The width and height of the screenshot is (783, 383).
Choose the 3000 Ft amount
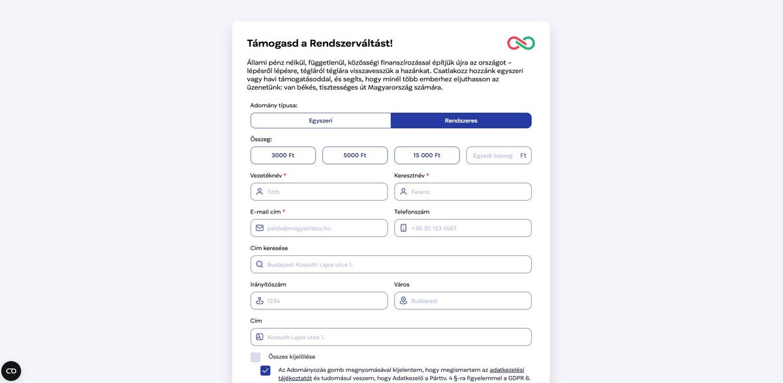(x=283, y=156)
